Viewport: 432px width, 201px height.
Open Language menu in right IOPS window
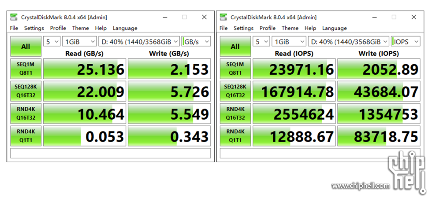[335, 28]
